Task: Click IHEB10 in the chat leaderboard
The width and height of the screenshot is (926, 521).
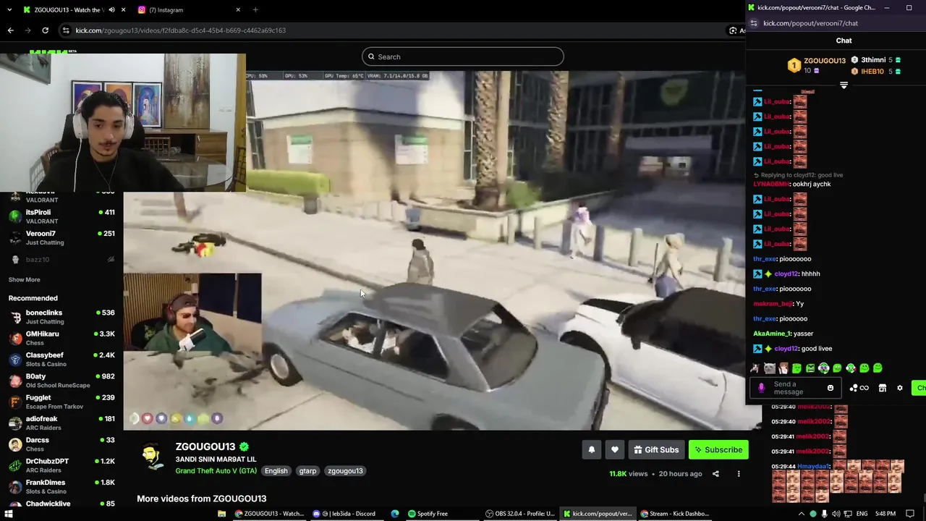Action: pos(875,72)
